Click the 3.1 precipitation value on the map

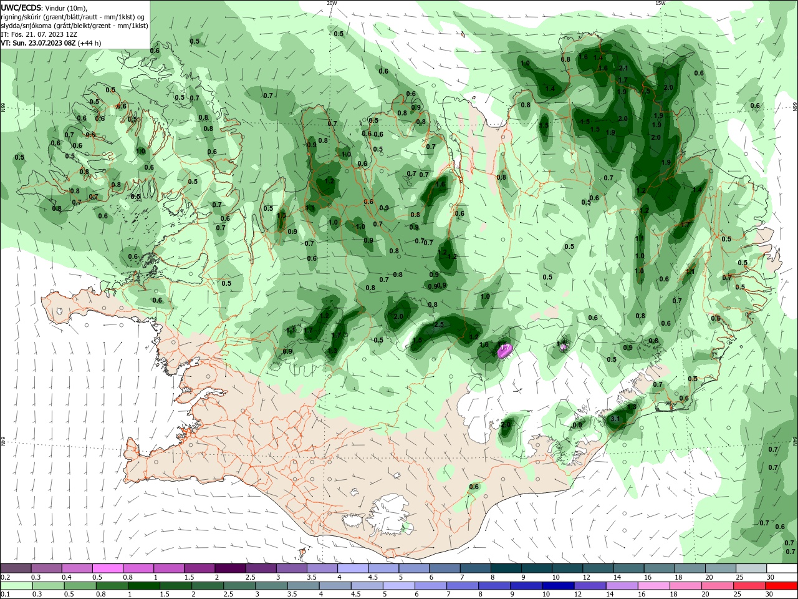615,419
